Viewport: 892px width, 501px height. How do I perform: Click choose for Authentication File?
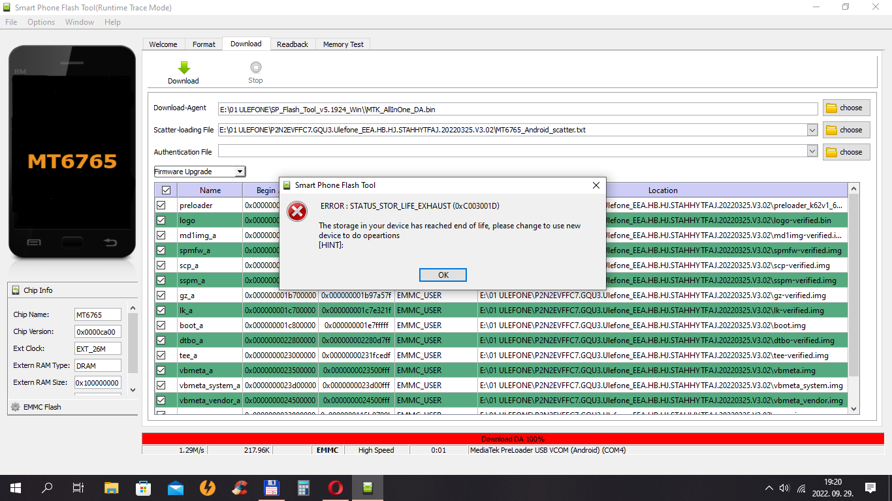(x=846, y=152)
